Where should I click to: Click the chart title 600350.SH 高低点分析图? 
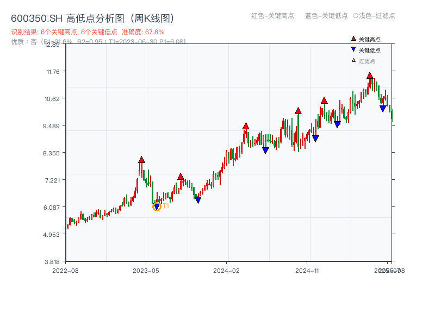[93, 18]
